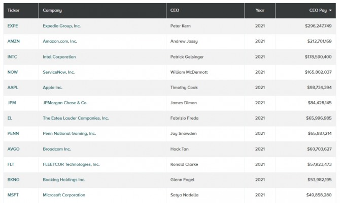Open the Apple Inc. company link
The height and width of the screenshot is (203, 340).
tap(52, 88)
